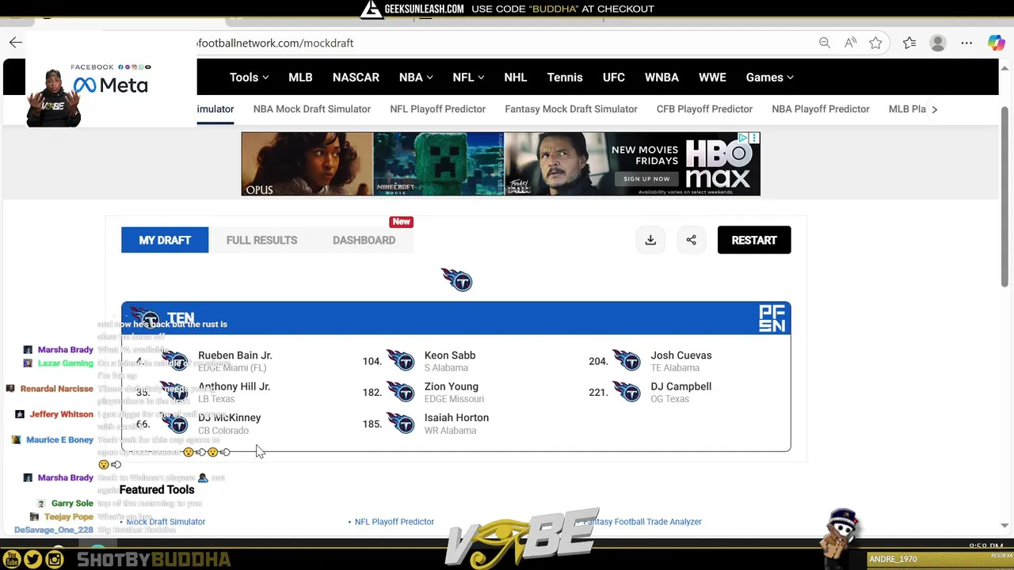Download the draft results image
The image size is (1014, 570).
(x=650, y=240)
